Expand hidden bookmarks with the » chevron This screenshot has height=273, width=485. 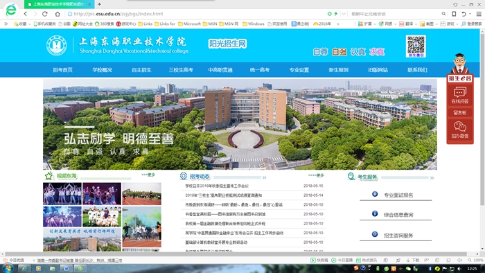coord(338,24)
